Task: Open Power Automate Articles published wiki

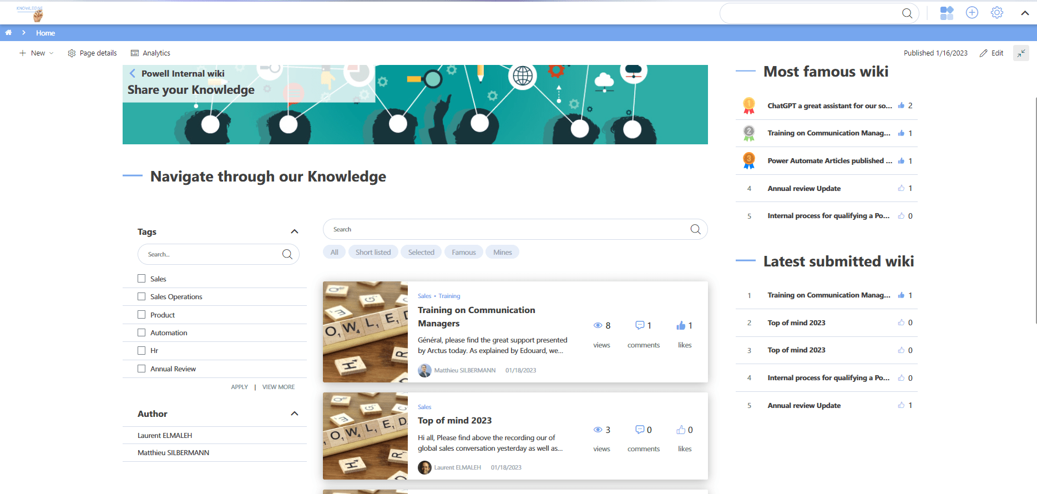Action: pyautogui.click(x=829, y=161)
